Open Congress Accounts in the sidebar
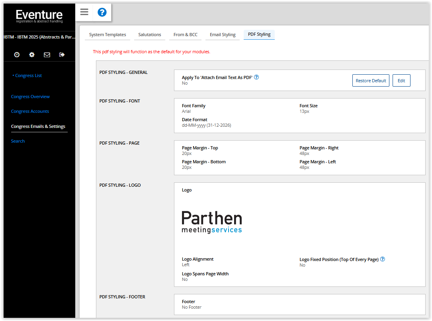 [x=30, y=111]
